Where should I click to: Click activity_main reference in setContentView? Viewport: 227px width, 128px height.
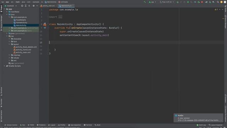tap(99, 35)
